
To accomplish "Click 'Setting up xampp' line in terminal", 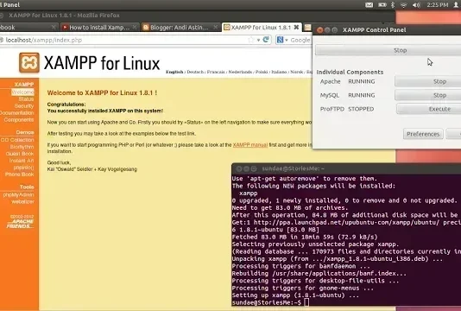I will point(295,295).
